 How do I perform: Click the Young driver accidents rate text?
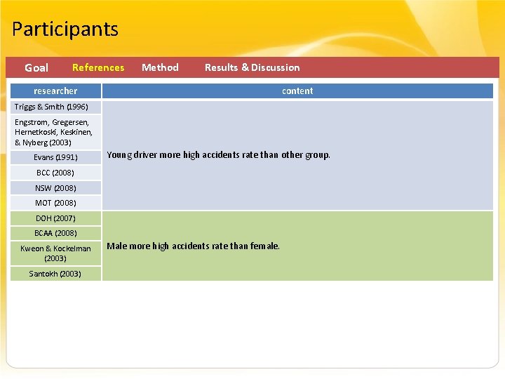pos(218,155)
